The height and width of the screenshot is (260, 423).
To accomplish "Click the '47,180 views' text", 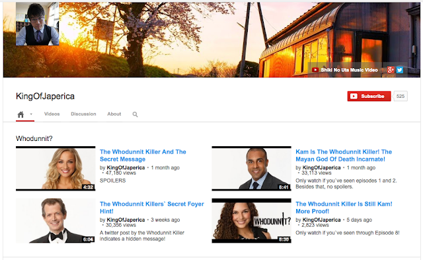I will click(x=121, y=173).
